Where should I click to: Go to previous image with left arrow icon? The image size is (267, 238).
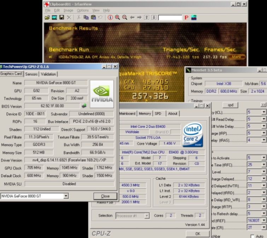(x=132, y=17)
